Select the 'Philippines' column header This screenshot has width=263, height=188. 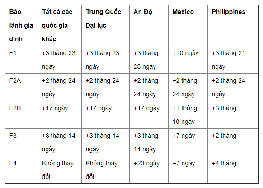coord(233,25)
